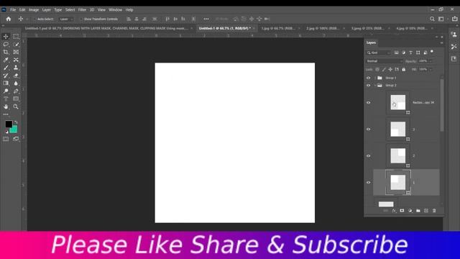
Task: Hide layer 2 with eye icon
Action: (369, 155)
